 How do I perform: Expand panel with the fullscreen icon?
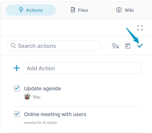click(x=140, y=28)
